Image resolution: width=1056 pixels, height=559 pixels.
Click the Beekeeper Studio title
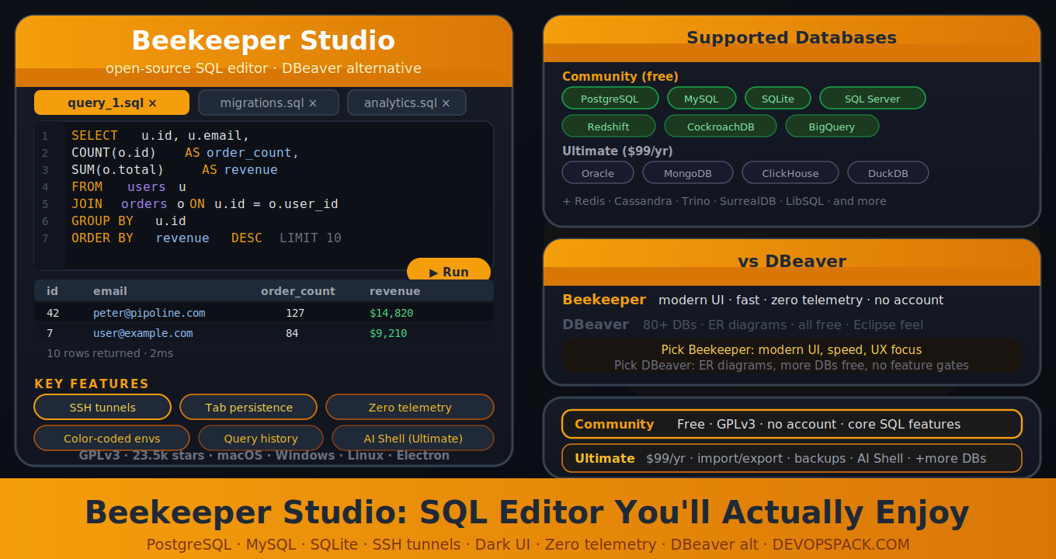tap(263, 40)
